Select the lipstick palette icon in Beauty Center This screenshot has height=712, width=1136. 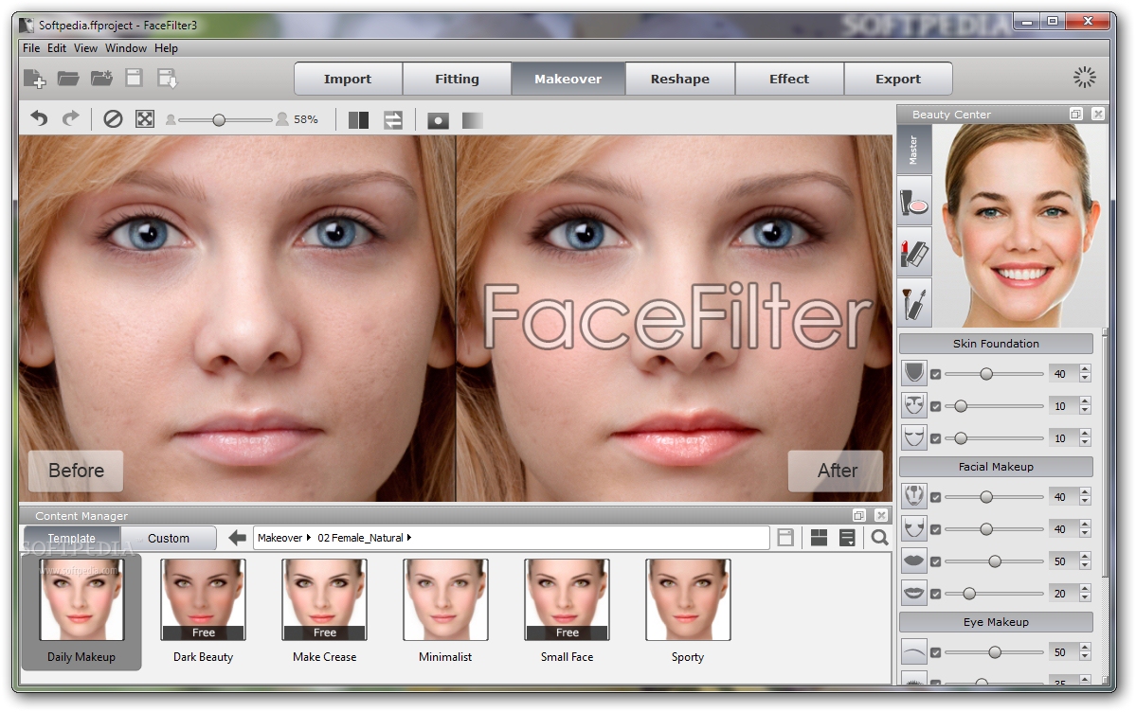pyautogui.click(x=914, y=253)
